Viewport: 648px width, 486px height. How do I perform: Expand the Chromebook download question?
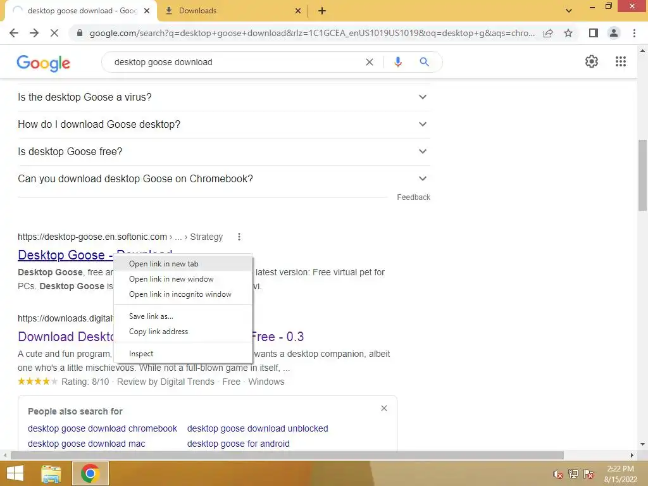(x=224, y=179)
